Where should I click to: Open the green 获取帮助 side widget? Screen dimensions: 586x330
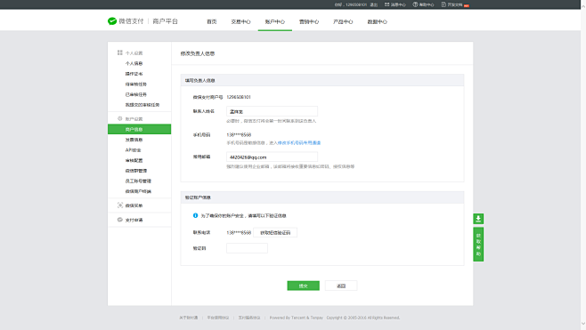478,245
